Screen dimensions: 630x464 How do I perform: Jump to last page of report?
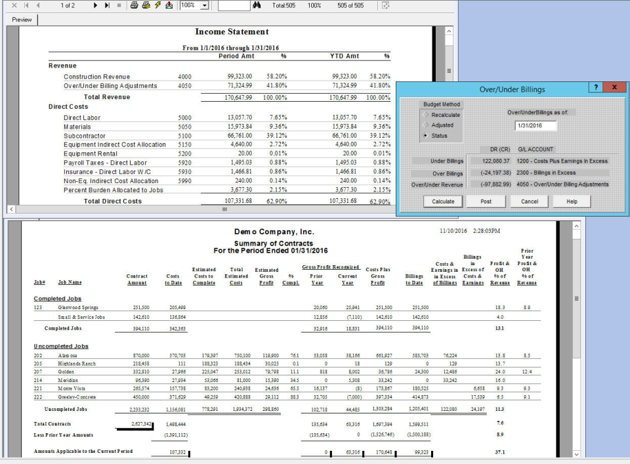click(x=107, y=5)
